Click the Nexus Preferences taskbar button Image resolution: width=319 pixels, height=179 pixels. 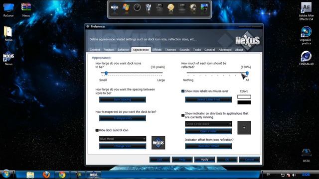pyautogui.click(x=94, y=175)
